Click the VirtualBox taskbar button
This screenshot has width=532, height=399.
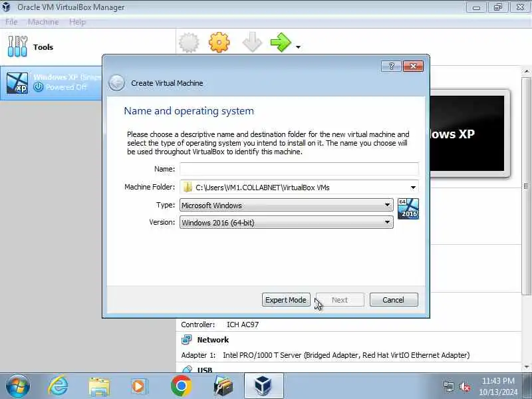(x=263, y=386)
